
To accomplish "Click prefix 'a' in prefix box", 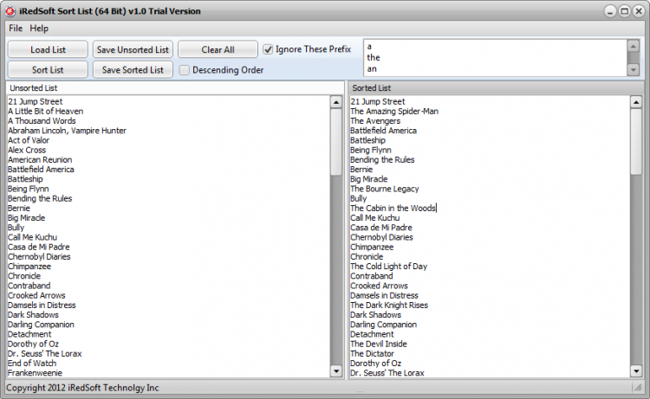I will pyautogui.click(x=369, y=47).
